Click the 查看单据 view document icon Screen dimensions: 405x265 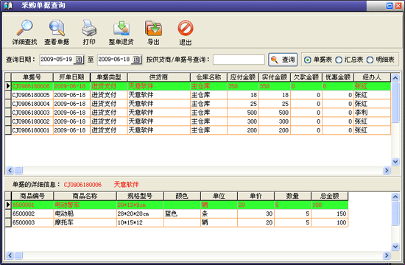(57, 28)
